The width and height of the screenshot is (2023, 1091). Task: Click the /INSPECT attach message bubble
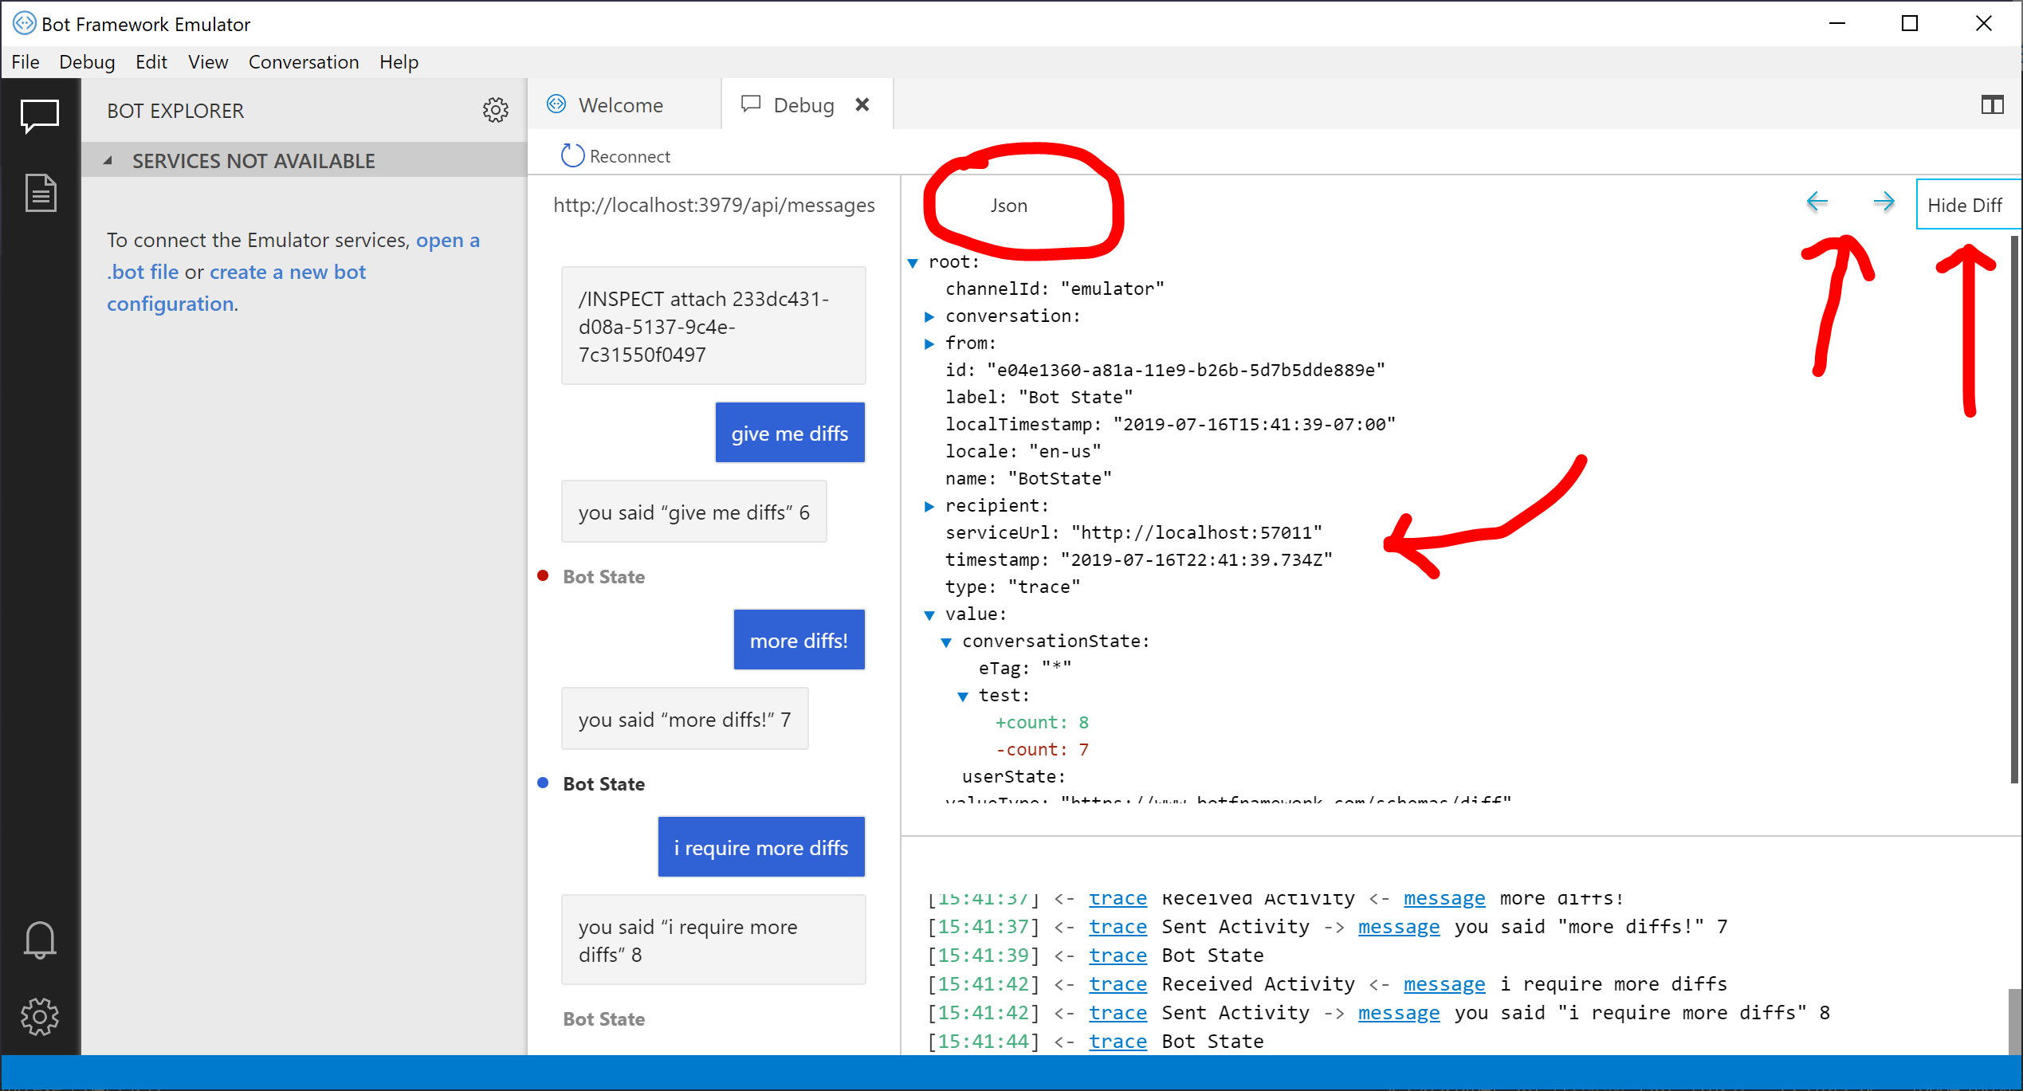(713, 326)
